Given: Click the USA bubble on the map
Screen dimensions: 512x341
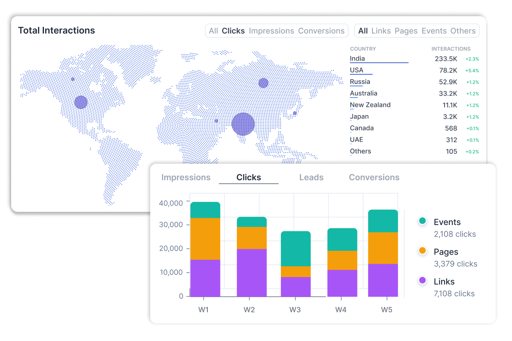Looking at the screenshot, I should tap(81, 102).
